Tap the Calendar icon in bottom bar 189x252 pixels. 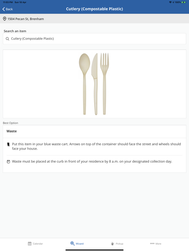(x=30, y=244)
